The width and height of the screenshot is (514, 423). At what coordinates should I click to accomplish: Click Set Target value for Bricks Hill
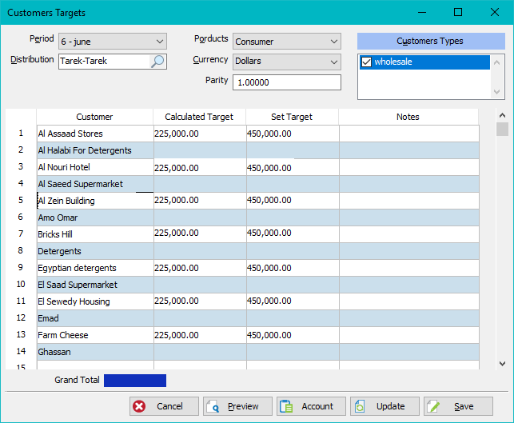293,234
